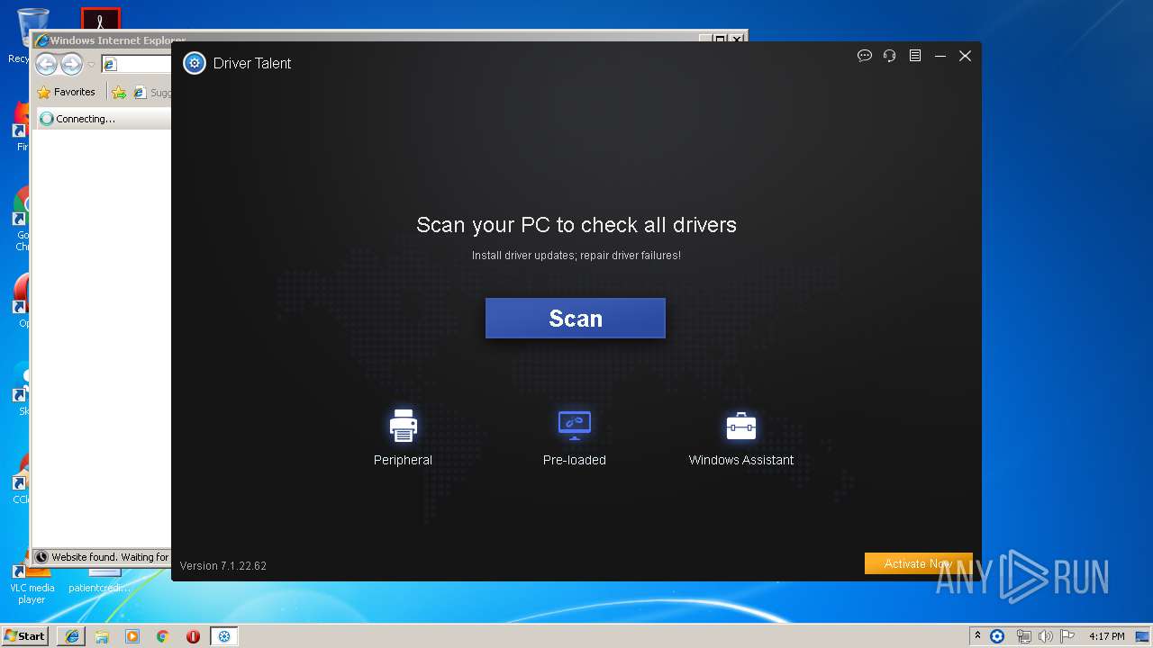Screen dimensions: 1153x648
Task: Close the Driver Talent window
Action: coord(965,56)
